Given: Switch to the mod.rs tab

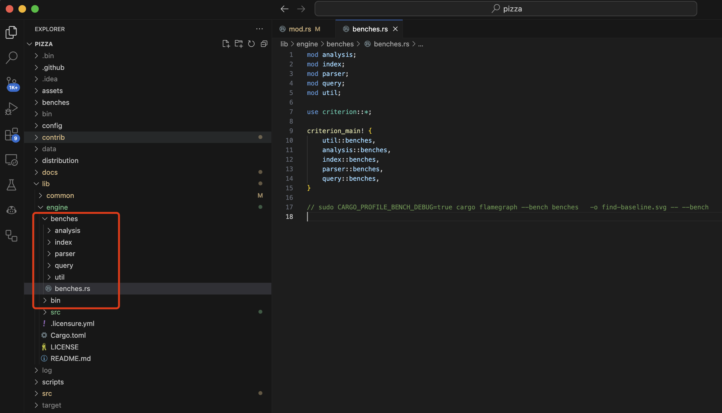Looking at the screenshot, I should (303, 29).
